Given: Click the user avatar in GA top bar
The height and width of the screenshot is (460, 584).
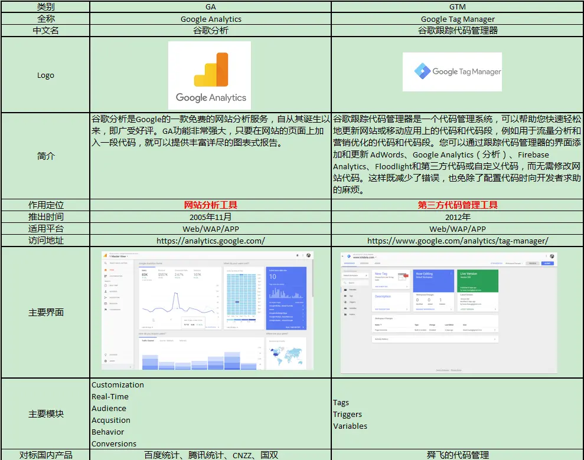Looking at the screenshot, I should pyautogui.click(x=308, y=255).
